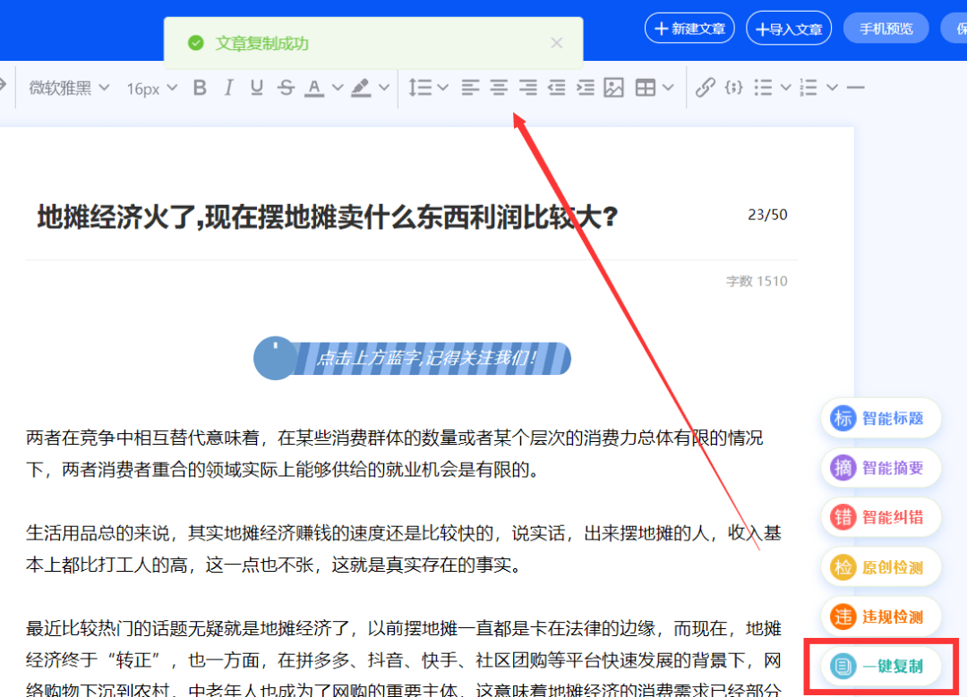Toggle bold formatting

(199, 88)
